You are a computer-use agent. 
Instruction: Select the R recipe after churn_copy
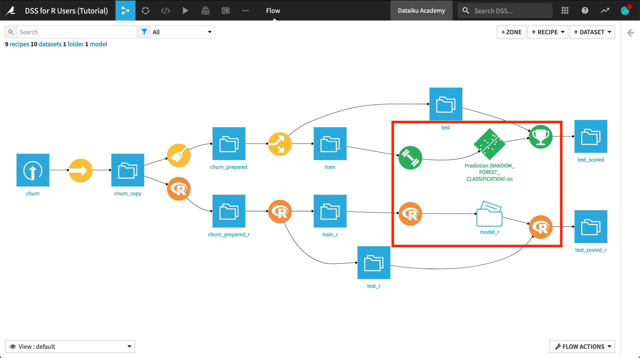coord(179,189)
